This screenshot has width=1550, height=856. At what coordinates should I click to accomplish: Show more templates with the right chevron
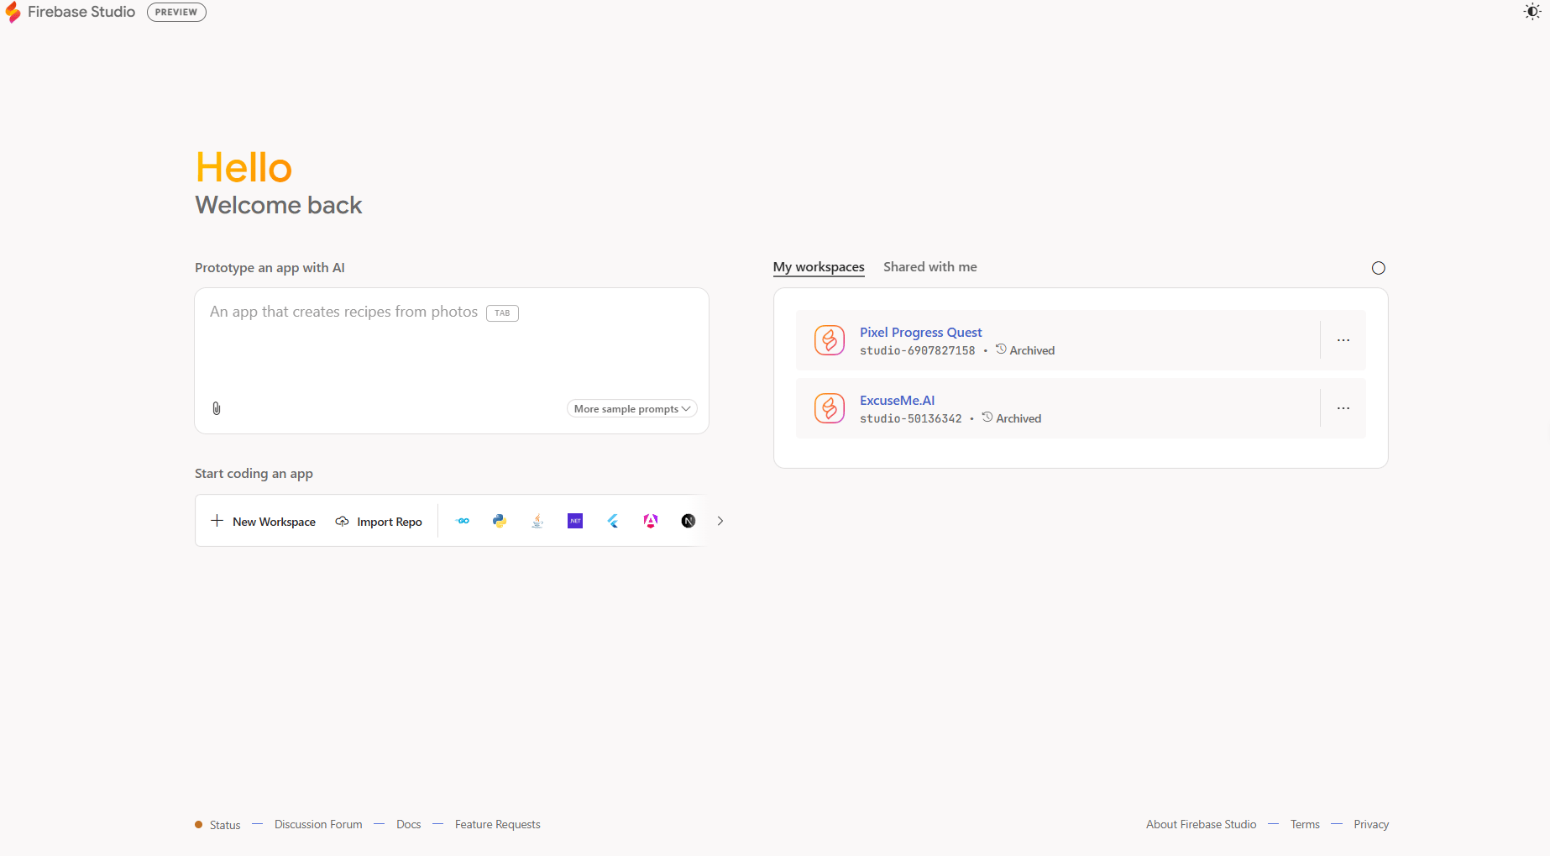[x=720, y=521]
